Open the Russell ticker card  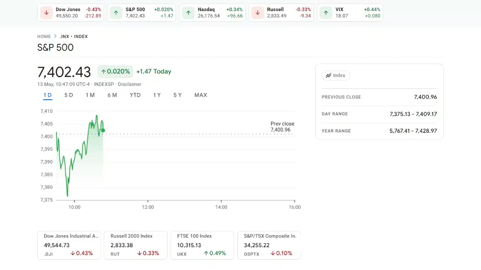point(281,13)
